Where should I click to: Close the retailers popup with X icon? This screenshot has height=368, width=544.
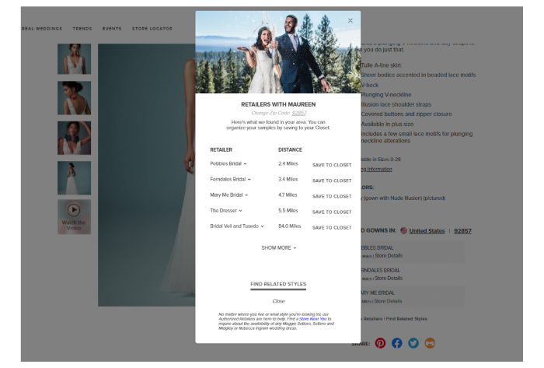tap(350, 21)
